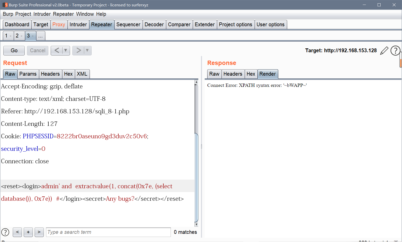Click the plus search options button

(x=28, y=232)
